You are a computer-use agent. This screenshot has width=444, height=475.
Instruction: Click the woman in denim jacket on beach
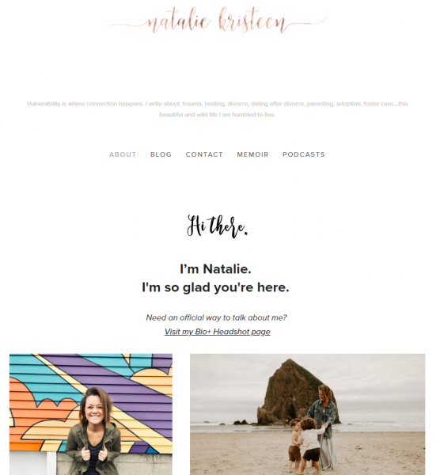(324, 427)
